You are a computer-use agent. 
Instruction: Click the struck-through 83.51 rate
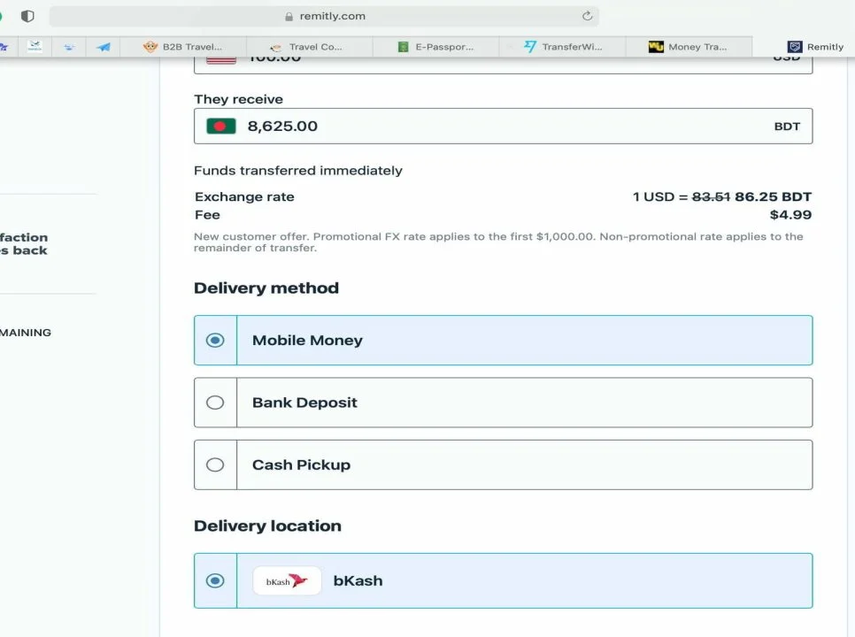711,196
